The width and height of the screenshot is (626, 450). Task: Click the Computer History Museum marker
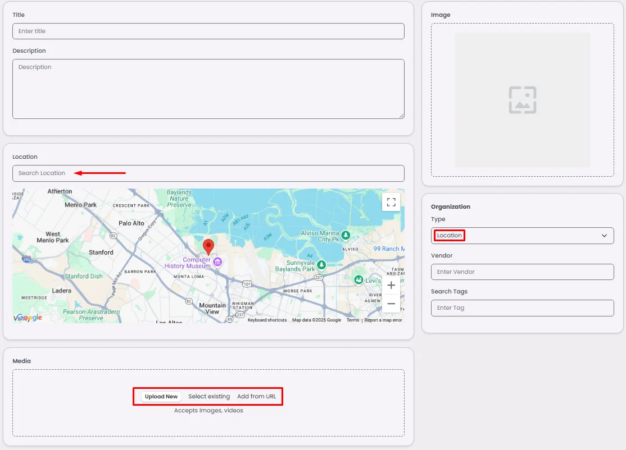click(x=217, y=263)
